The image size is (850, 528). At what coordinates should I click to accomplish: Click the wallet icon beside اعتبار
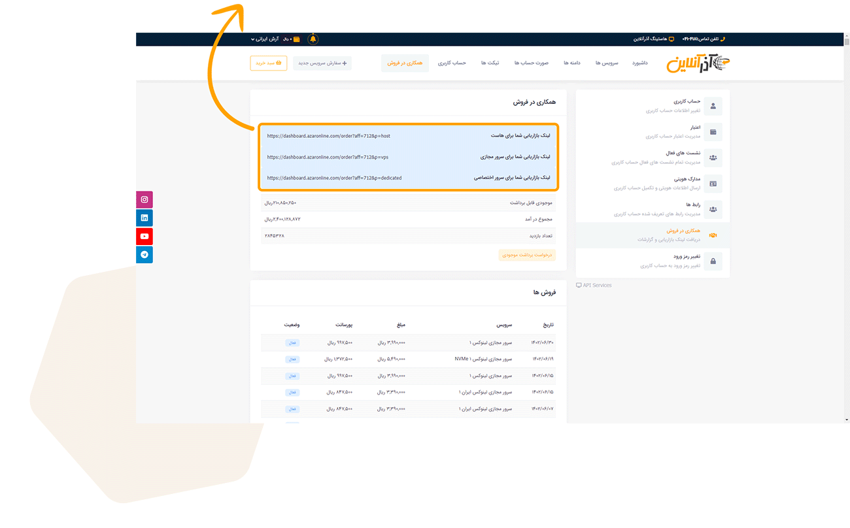(x=713, y=132)
